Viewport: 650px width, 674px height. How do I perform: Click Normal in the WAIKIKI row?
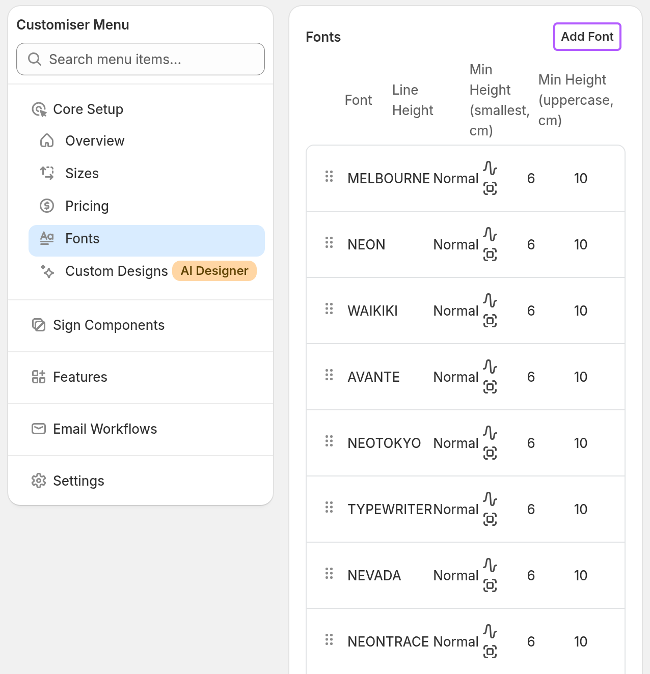456,311
